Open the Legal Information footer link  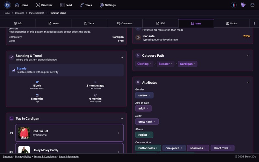[x=69, y=156]
